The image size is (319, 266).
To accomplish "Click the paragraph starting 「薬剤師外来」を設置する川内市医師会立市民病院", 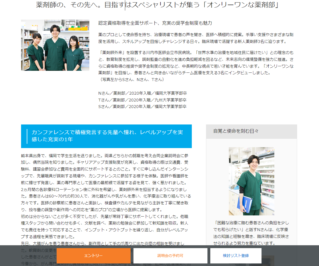I will click(196, 63).
